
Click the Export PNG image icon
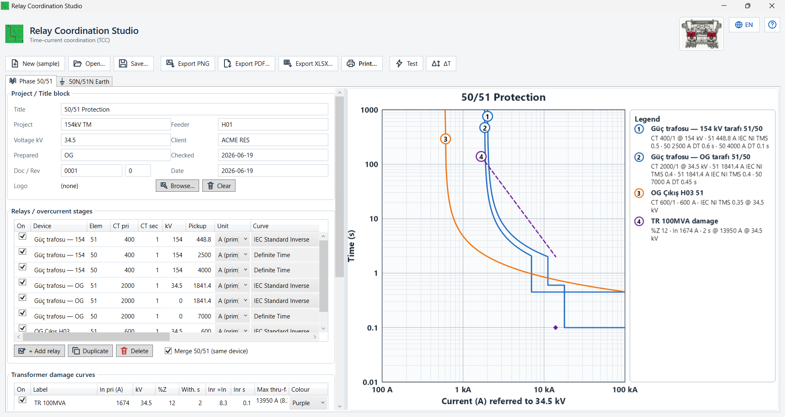170,64
